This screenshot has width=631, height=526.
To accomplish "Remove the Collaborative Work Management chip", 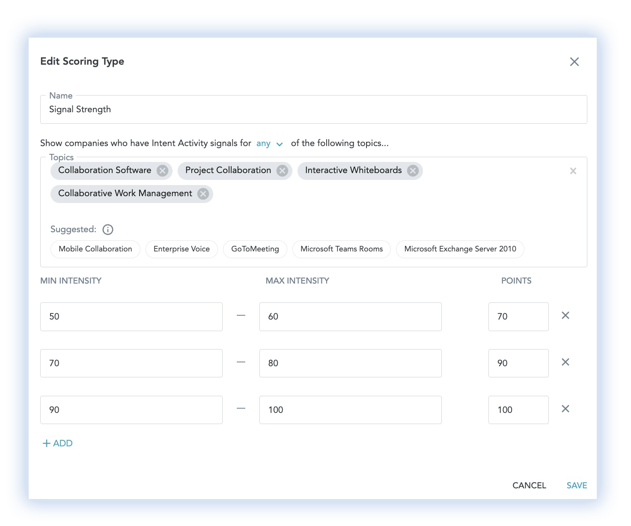I will [203, 194].
